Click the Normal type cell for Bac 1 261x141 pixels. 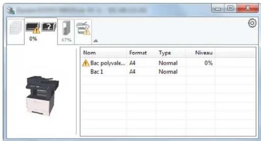(168, 72)
